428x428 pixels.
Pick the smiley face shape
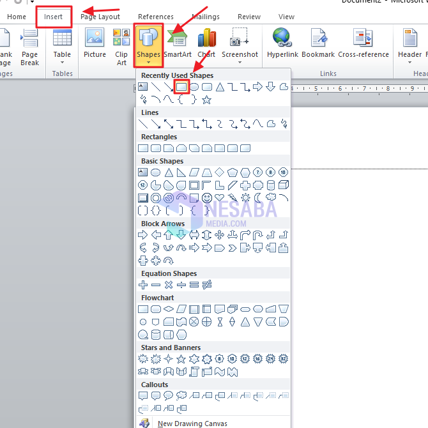point(206,197)
